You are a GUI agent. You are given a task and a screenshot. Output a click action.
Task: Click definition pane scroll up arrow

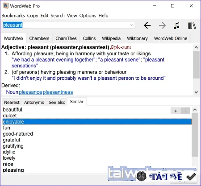(x=196, y=47)
